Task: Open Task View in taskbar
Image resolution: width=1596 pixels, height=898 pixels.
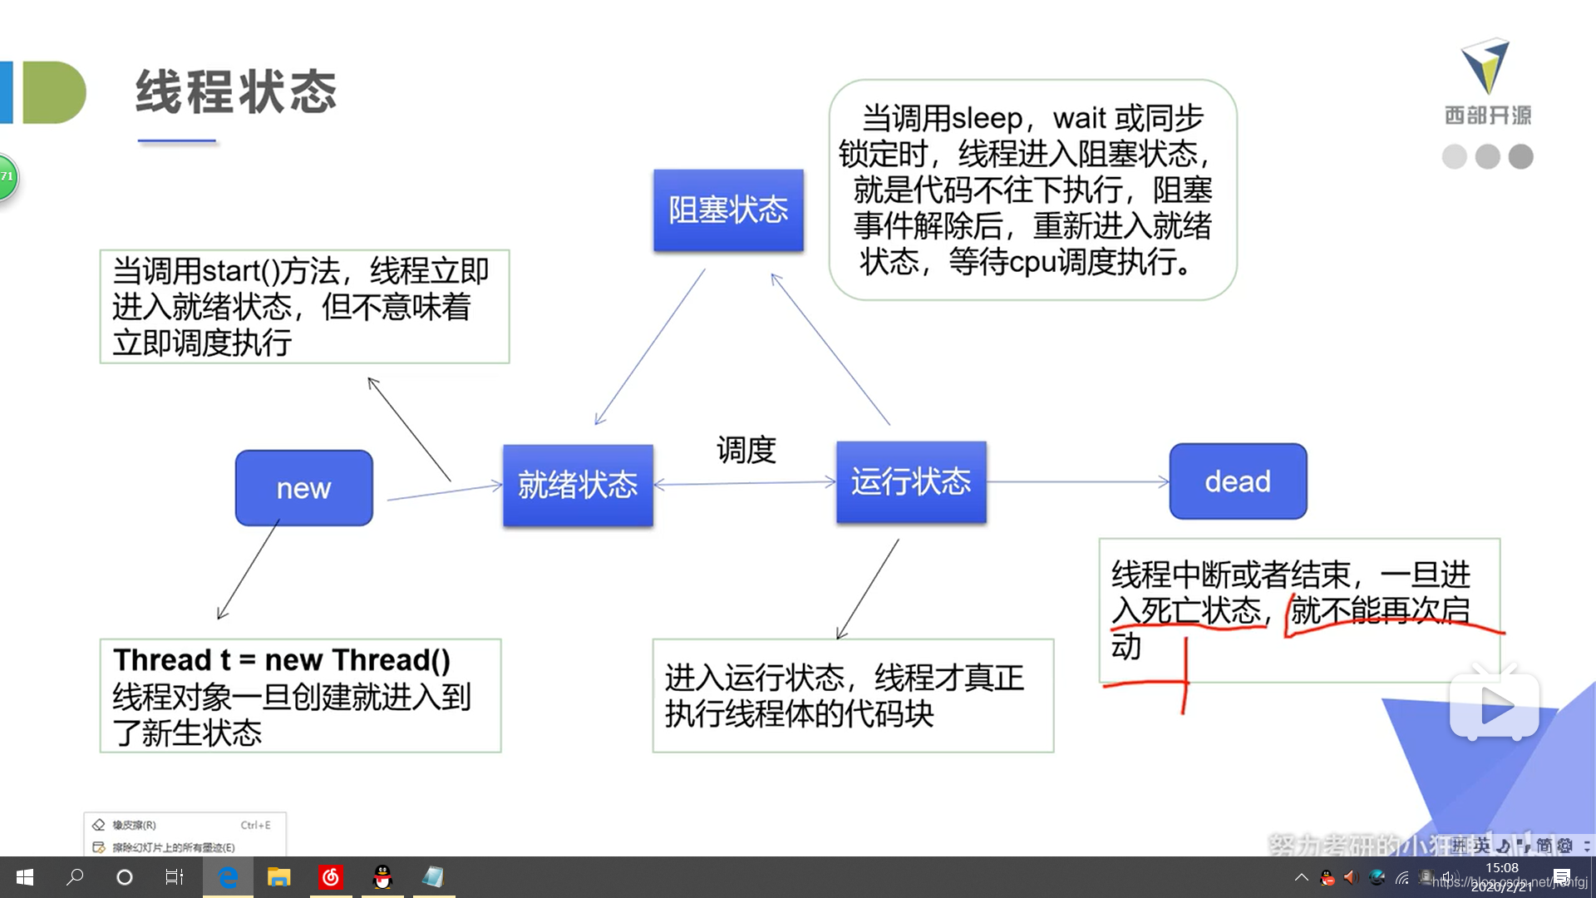Action: pyautogui.click(x=175, y=877)
